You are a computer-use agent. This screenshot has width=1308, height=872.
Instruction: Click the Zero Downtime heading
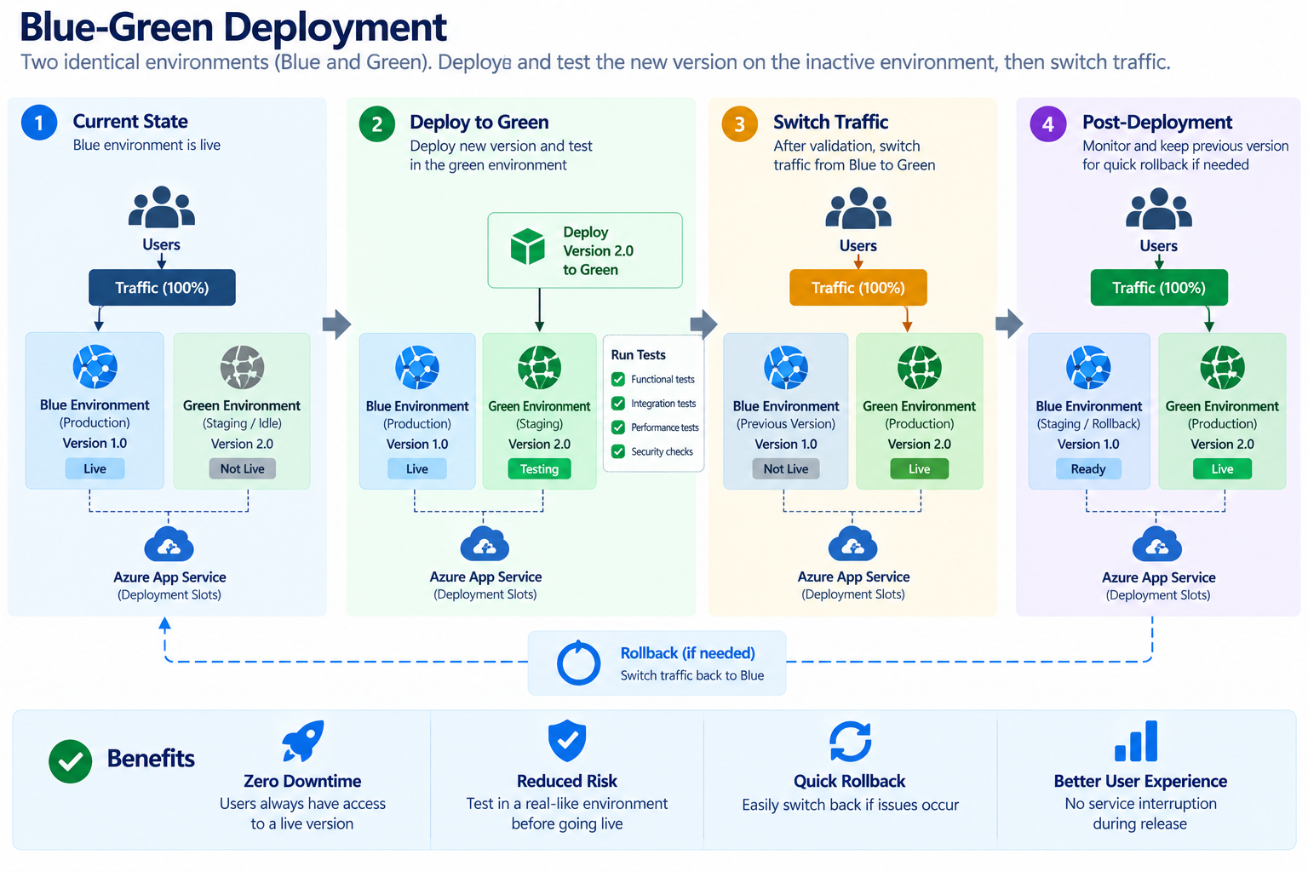pyautogui.click(x=302, y=781)
